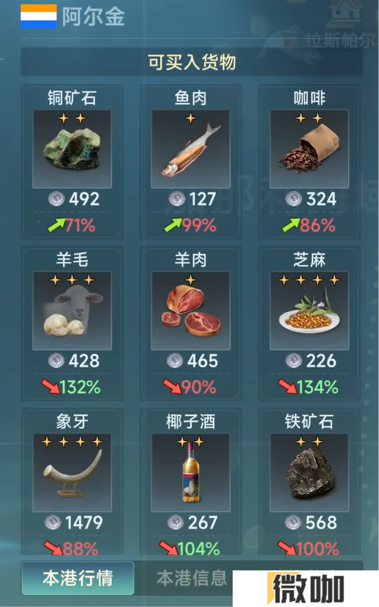Screen dimensions: 379x607
Task: Select the ivory (象牙) tusk icon
Action: [x=72, y=472]
